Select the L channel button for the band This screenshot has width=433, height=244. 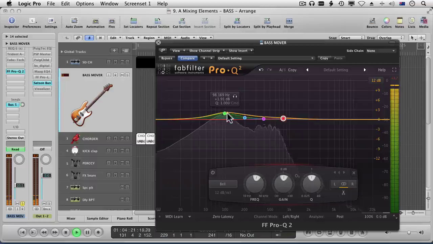tap(335, 184)
